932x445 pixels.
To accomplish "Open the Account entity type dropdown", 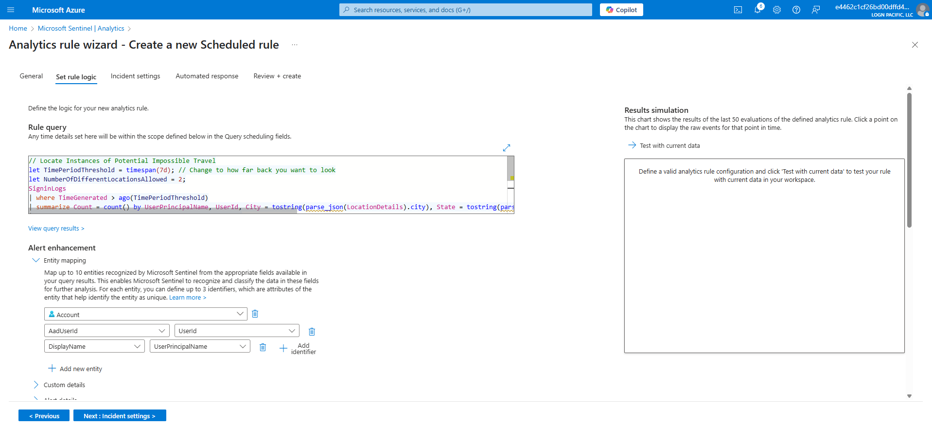I will click(x=146, y=314).
